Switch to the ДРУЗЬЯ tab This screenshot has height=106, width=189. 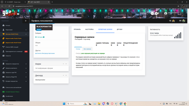[x=119, y=29]
